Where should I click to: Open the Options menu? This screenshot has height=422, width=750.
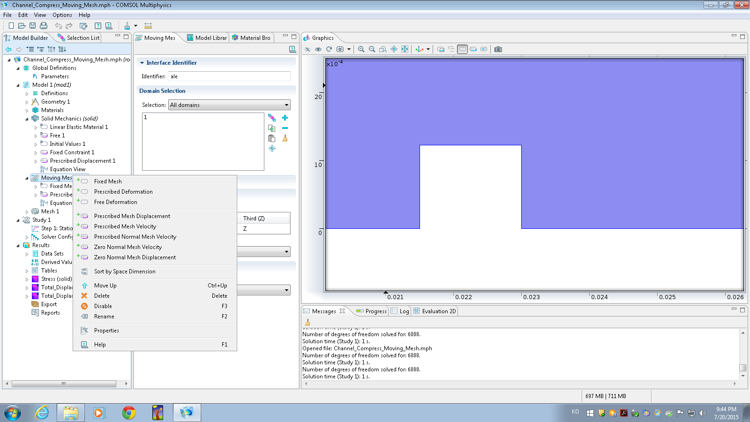tap(62, 15)
